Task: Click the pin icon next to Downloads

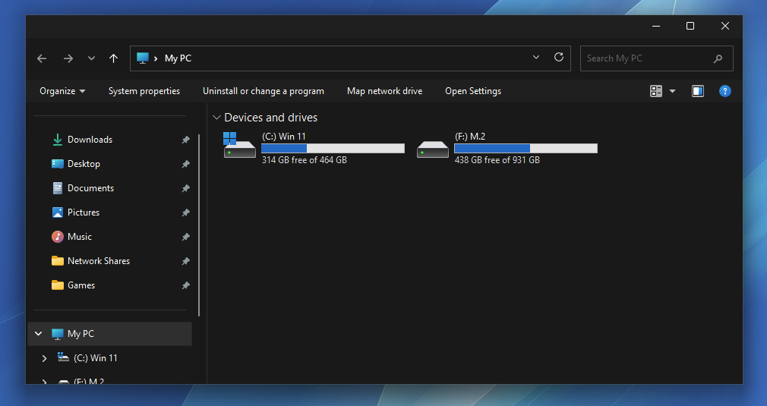Action: tap(185, 140)
